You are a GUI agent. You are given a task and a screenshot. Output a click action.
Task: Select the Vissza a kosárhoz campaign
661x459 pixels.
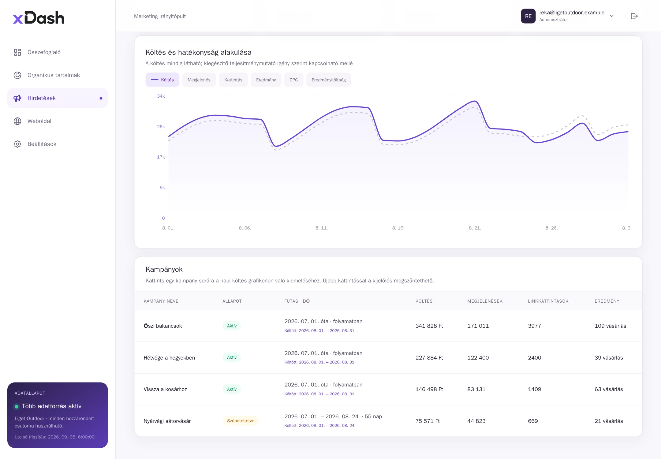coord(388,389)
